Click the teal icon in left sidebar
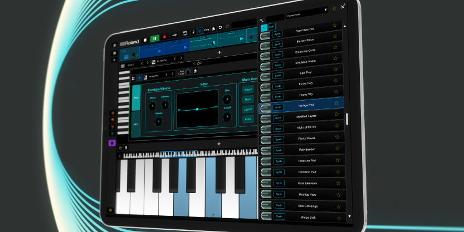 point(113,134)
